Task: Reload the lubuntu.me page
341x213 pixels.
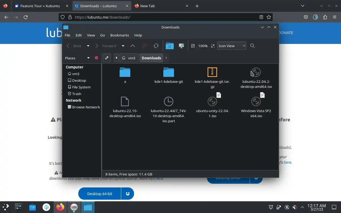Action: [x=26, y=17]
